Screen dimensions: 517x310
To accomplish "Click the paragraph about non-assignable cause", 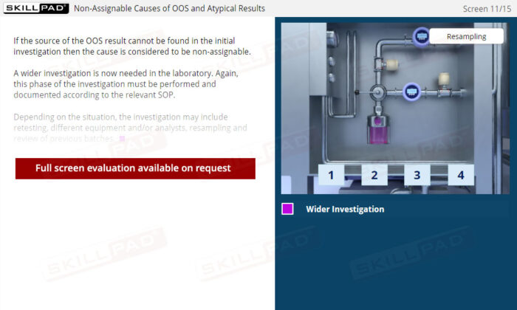I will pos(132,46).
